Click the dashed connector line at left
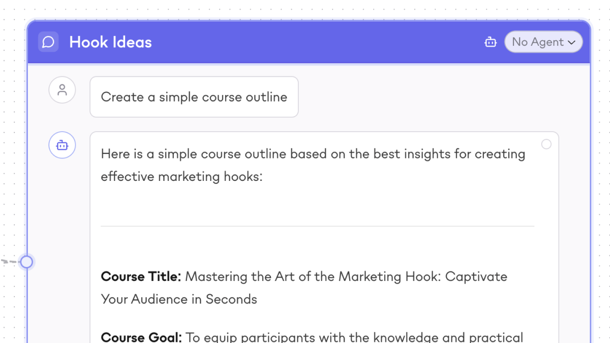The height and width of the screenshot is (343, 610). click(9, 262)
